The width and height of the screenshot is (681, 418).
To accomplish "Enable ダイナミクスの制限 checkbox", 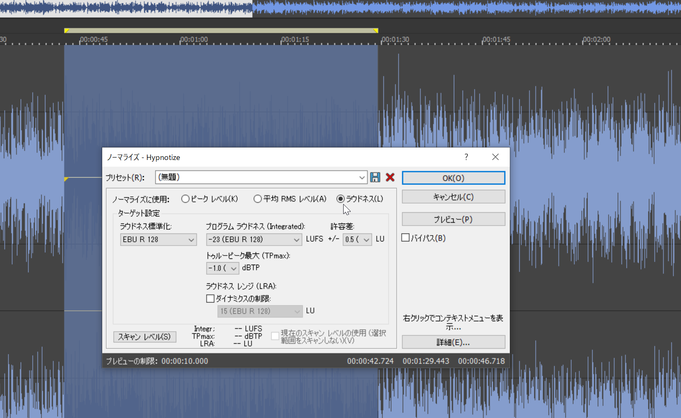I will tap(210, 299).
